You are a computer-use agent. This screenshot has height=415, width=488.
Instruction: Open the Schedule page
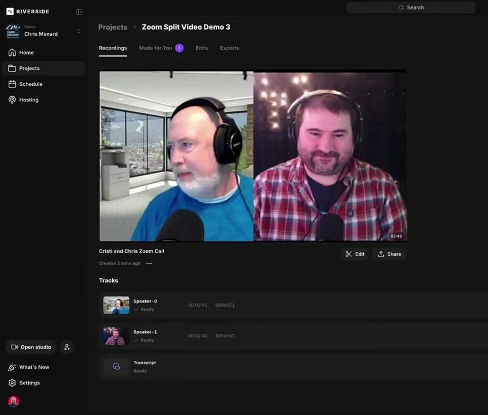44,84
